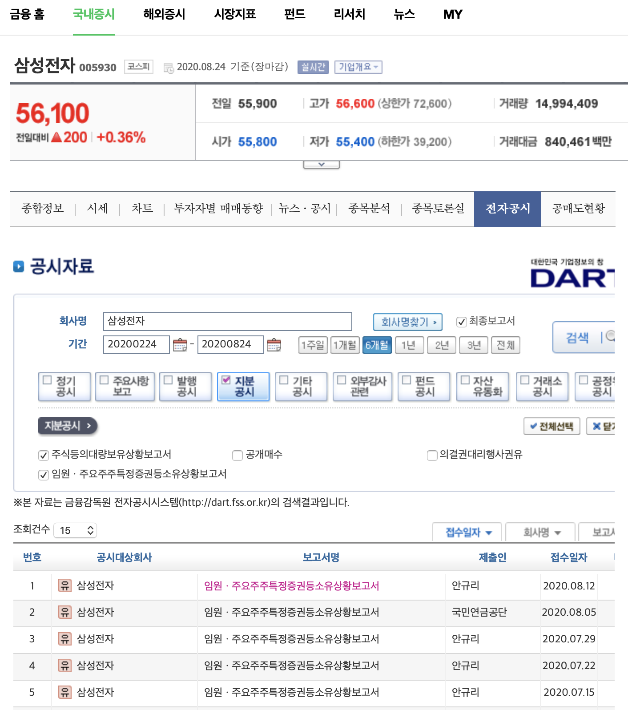Screen dimensions: 628x710
Task: Check the 기타공시 category box
Action: click(x=284, y=380)
